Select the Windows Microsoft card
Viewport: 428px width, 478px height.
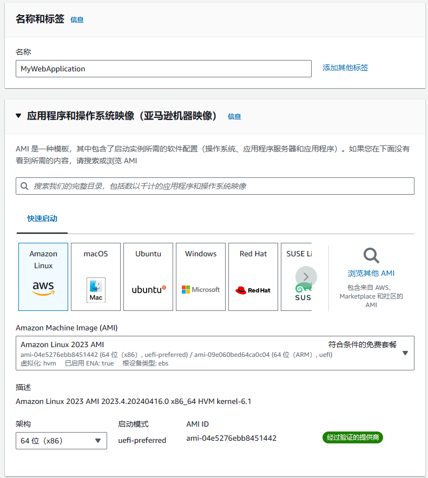tap(201, 277)
